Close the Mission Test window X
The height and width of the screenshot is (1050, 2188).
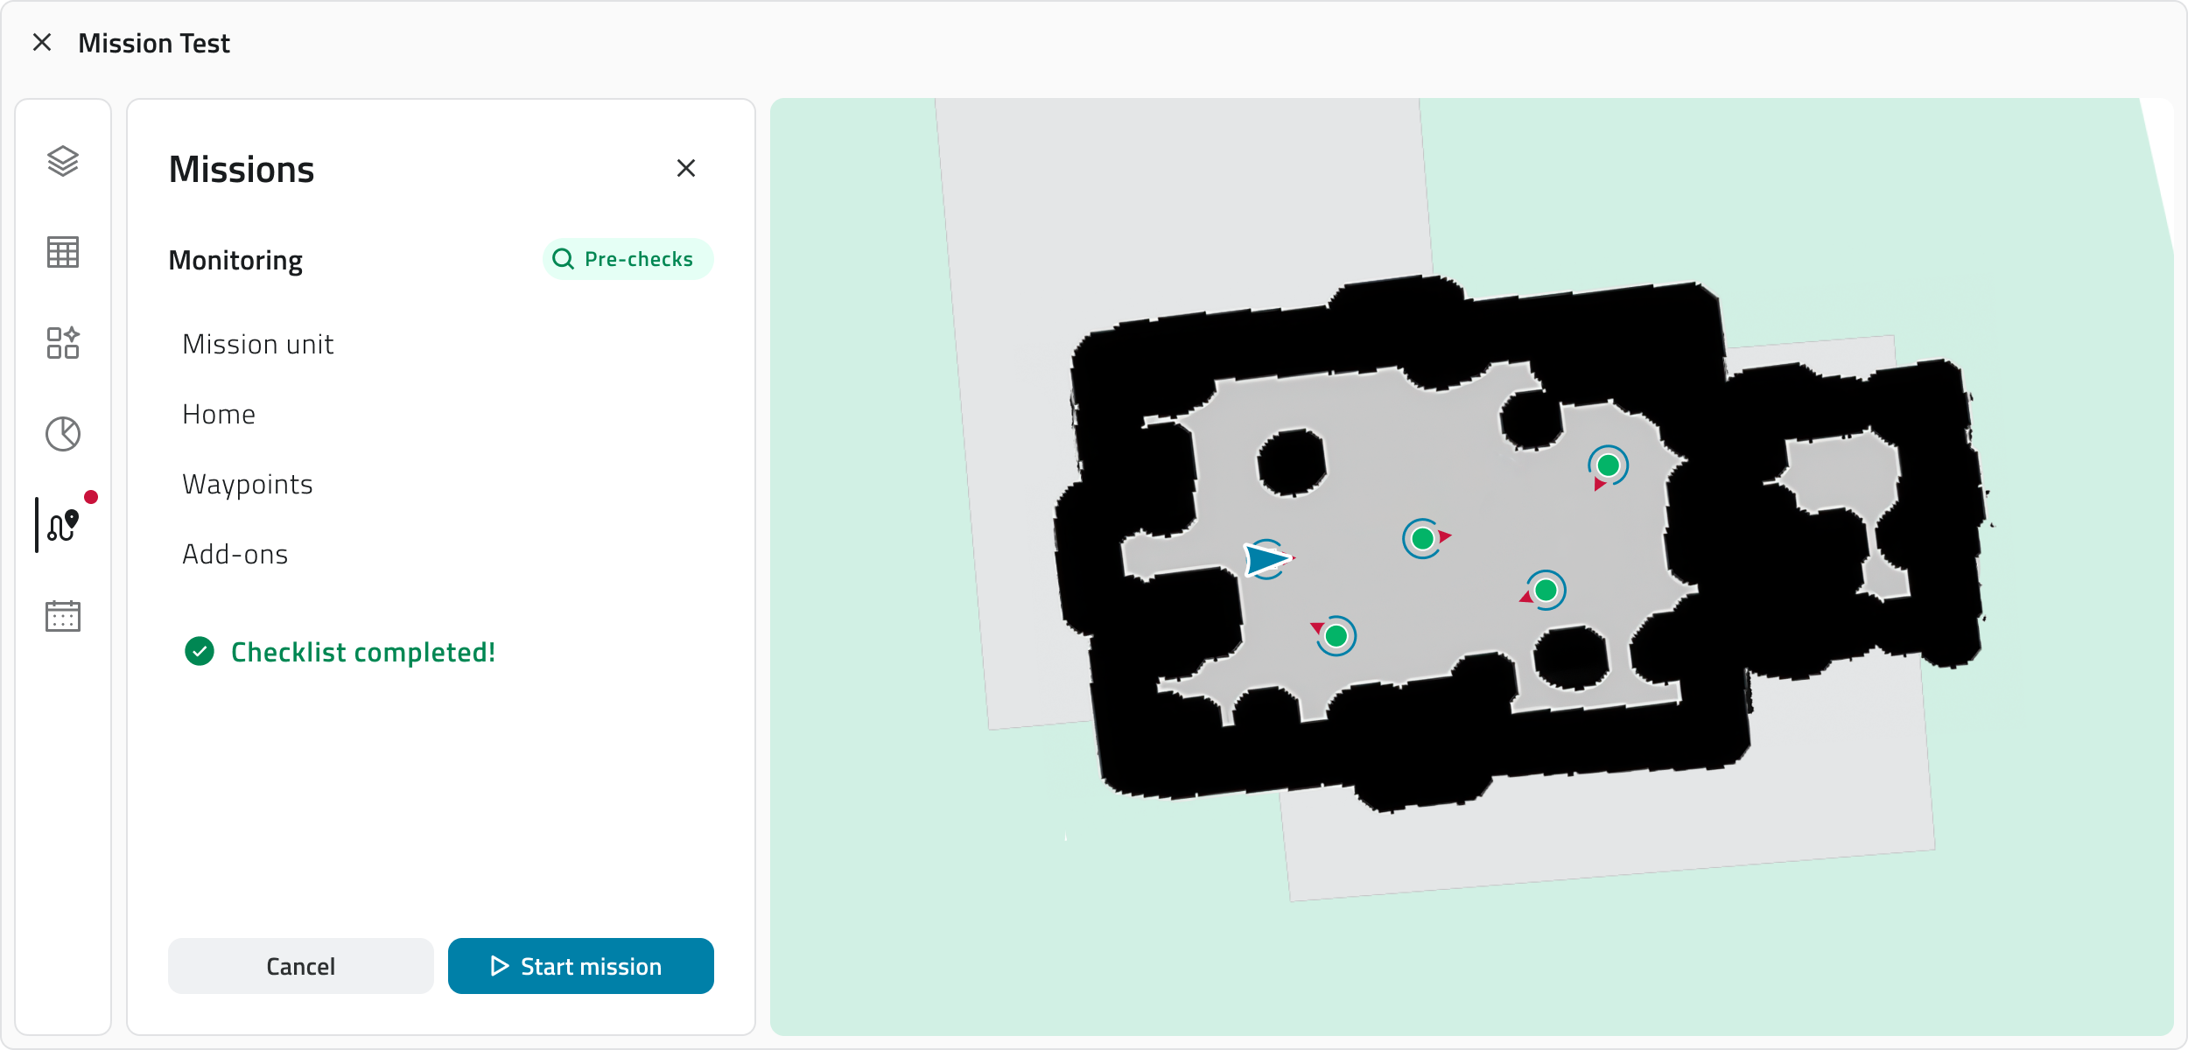pyautogui.click(x=42, y=42)
